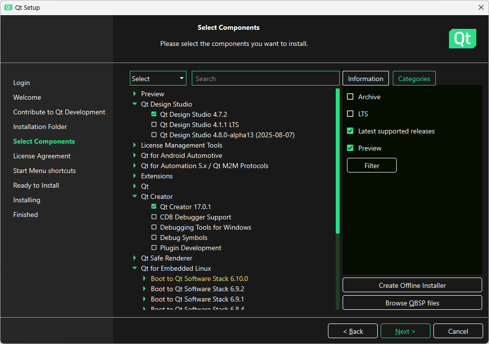This screenshot has width=489, height=344.
Task: Click the Create Offline Installer button
Action: [412, 285]
